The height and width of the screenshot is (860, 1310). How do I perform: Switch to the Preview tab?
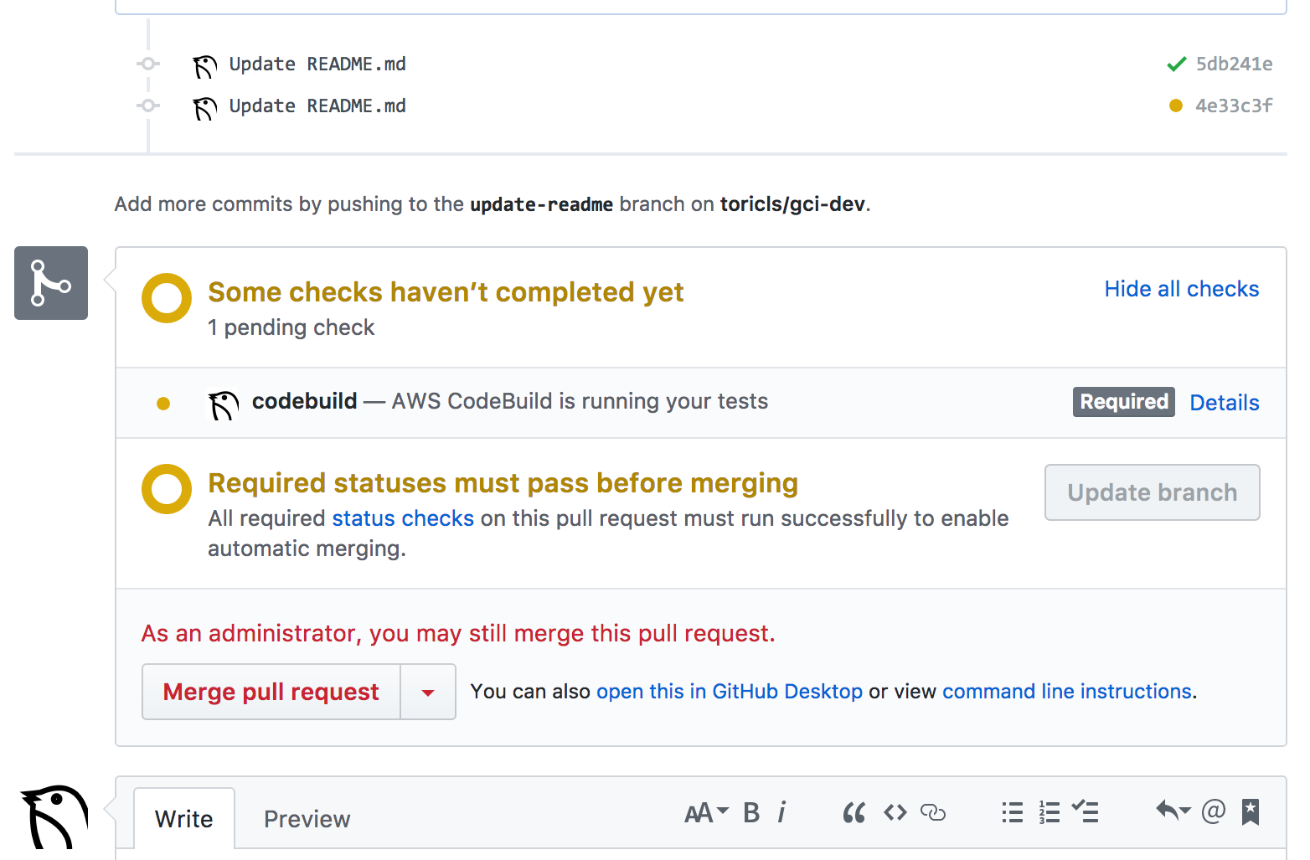click(x=307, y=819)
